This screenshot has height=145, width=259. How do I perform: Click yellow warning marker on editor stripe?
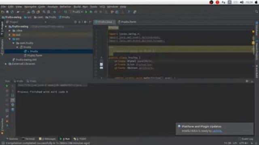pyautogui.click(x=253, y=43)
